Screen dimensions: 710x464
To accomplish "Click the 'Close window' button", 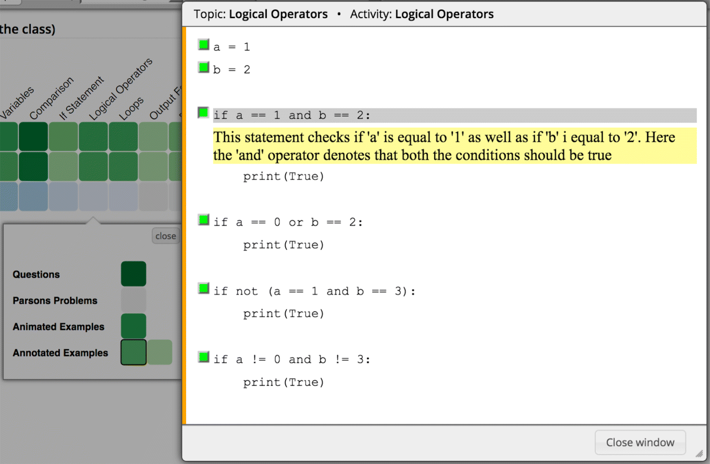I will tap(640, 443).
